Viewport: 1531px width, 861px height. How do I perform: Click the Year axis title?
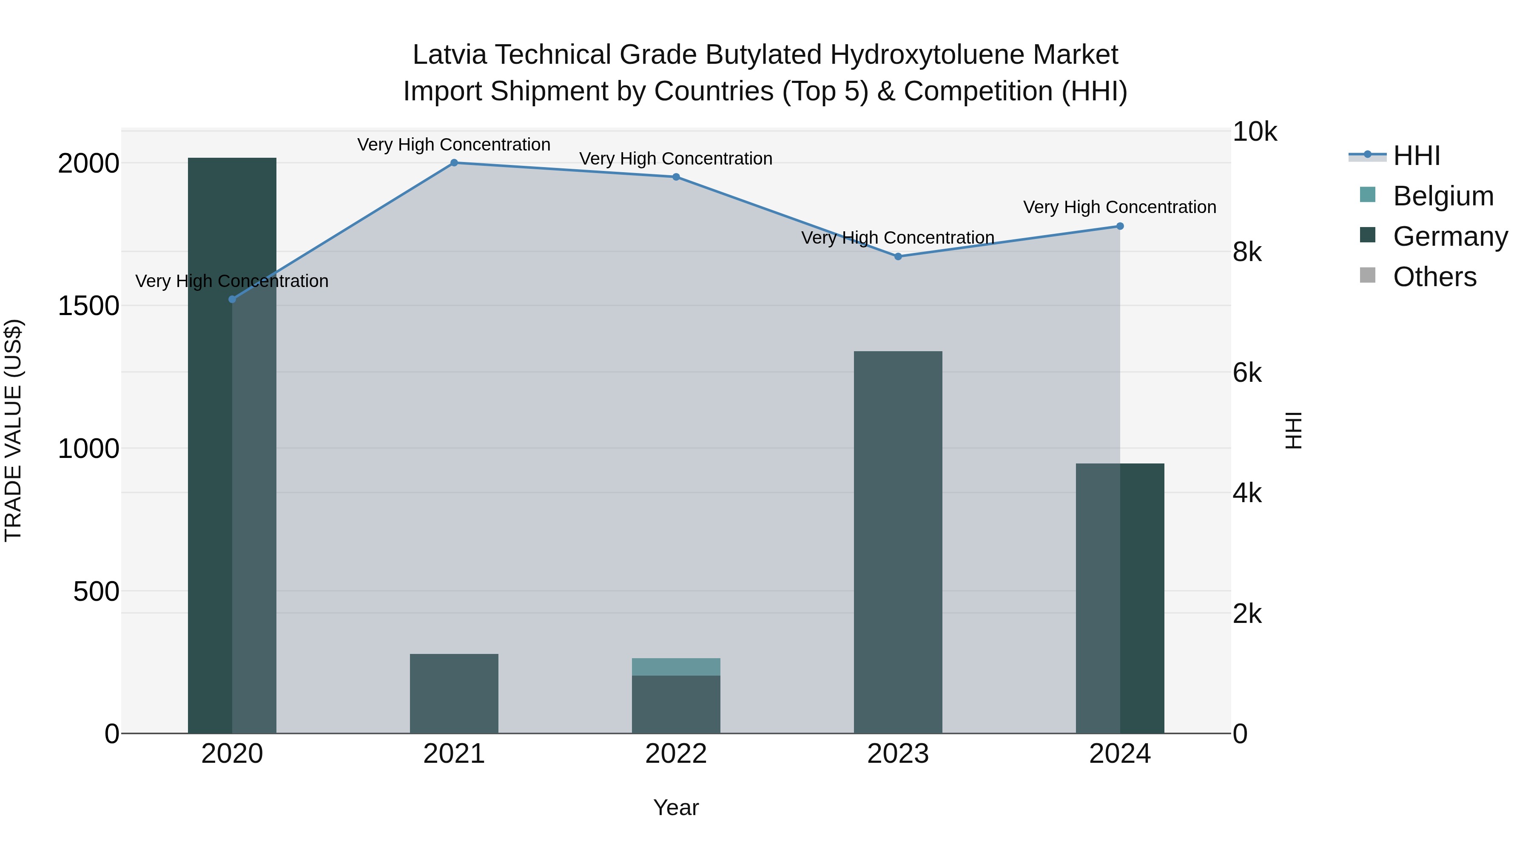(x=676, y=807)
